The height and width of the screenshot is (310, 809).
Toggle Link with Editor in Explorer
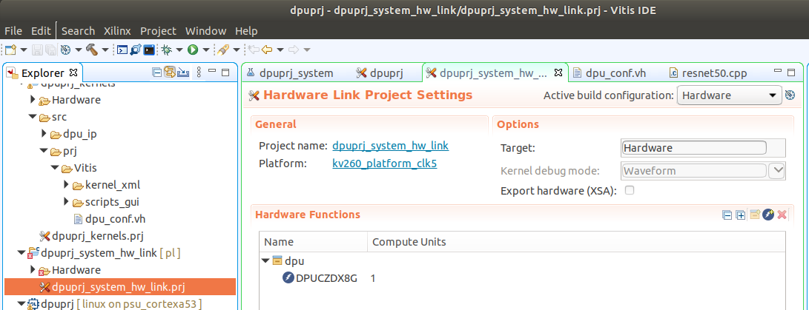pos(170,73)
